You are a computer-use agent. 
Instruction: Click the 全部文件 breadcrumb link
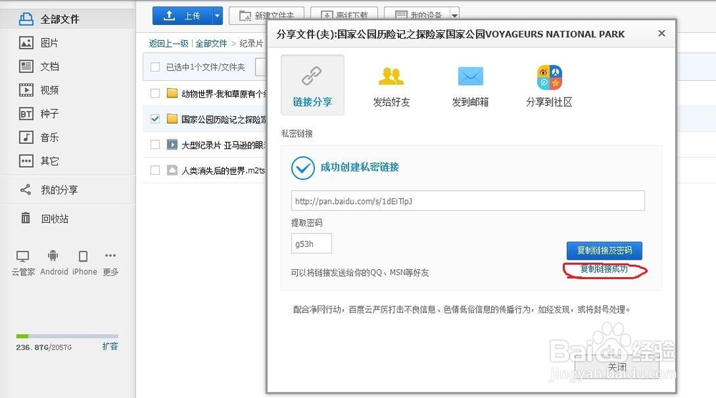pyautogui.click(x=211, y=44)
